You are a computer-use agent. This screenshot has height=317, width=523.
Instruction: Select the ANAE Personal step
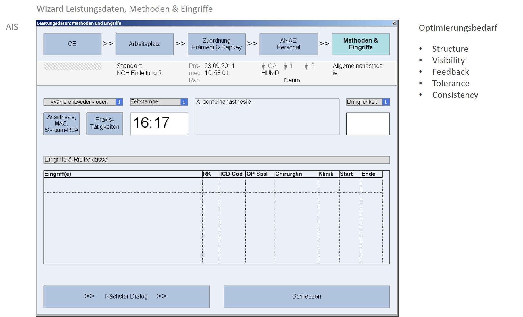[x=289, y=44]
